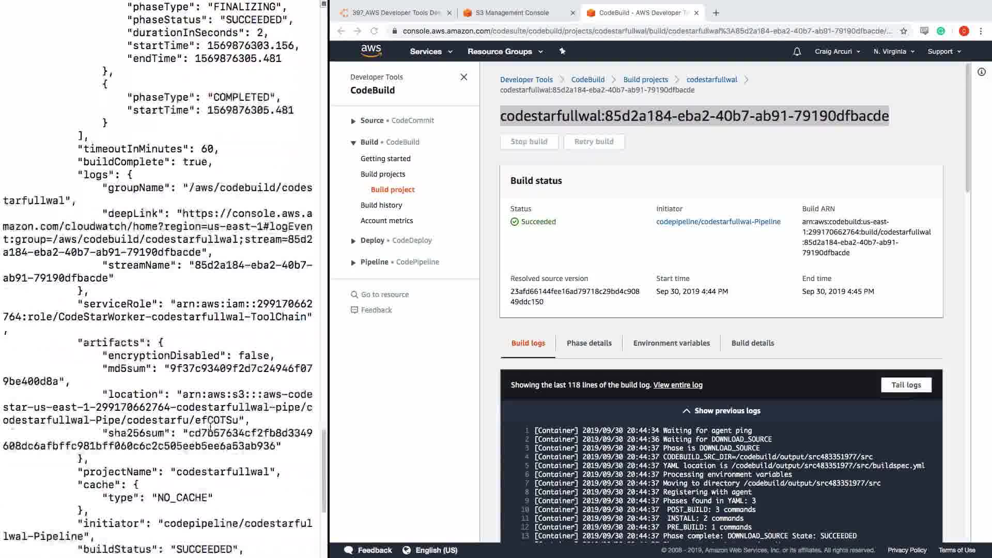Close the Developer Tools sidebar panel
Image resolution: width=992 pixels, height=558 pixels.
(463, 77)
